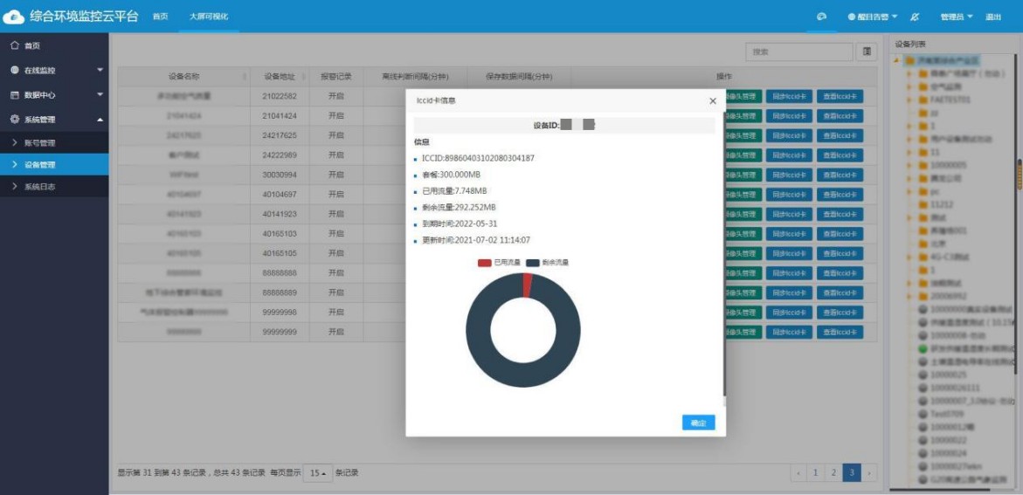Toggle the 已用流量 red legend swatch
The width and height of the screenshot is (1023, 495).
tap(485, 262)
